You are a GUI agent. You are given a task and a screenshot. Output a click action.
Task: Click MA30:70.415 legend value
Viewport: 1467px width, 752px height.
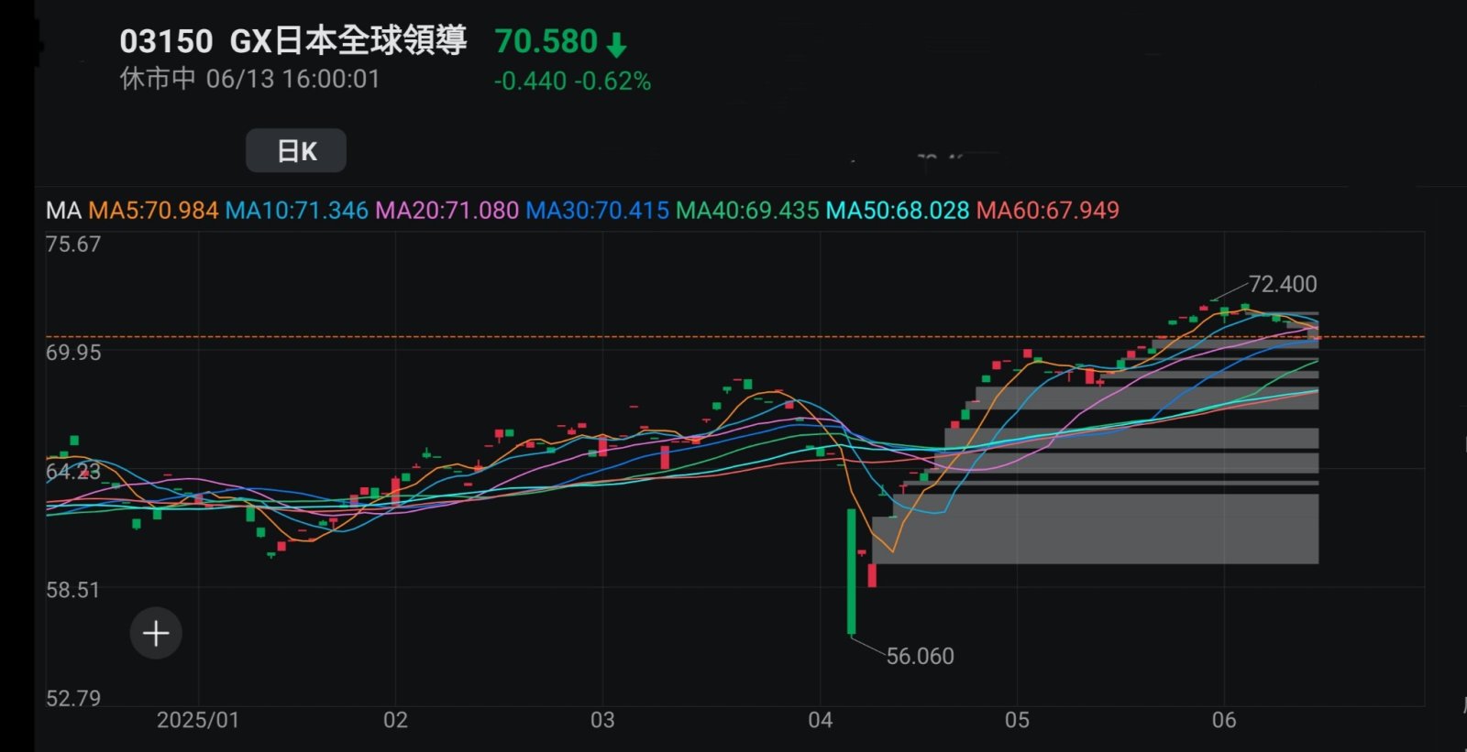coord(597,211)
